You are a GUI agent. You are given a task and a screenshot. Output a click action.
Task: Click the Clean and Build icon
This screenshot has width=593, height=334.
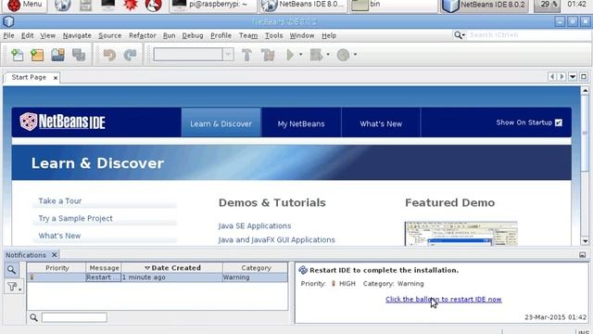tap(268, 55)
